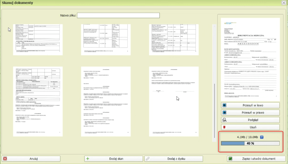288x164 pixels.
Task: Click the paperclip icon for Dodaj z dysku
Action: pyautogui.click(x=147, y=159)
